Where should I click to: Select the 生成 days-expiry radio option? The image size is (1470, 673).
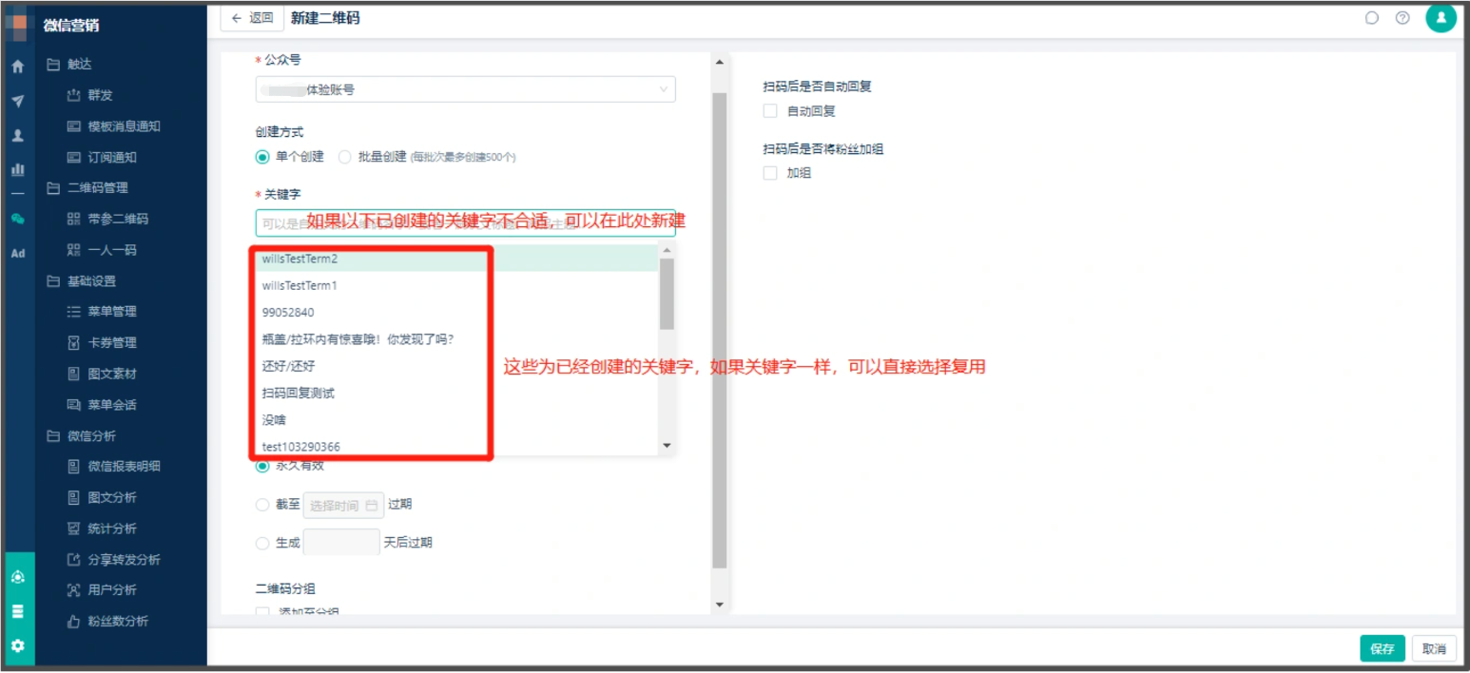(x=262, y=543)
